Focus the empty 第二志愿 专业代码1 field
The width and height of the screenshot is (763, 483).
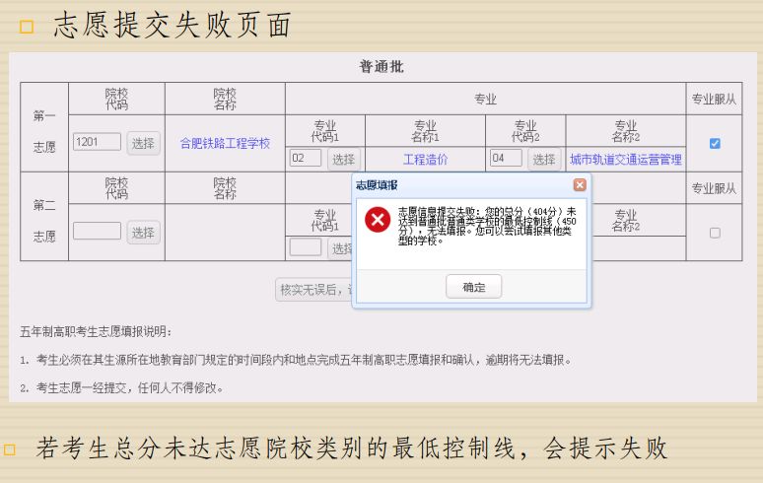click(306, 247)
